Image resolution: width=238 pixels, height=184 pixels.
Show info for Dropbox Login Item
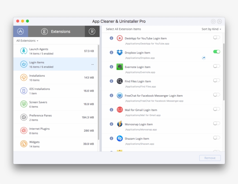tap(111, 52)
